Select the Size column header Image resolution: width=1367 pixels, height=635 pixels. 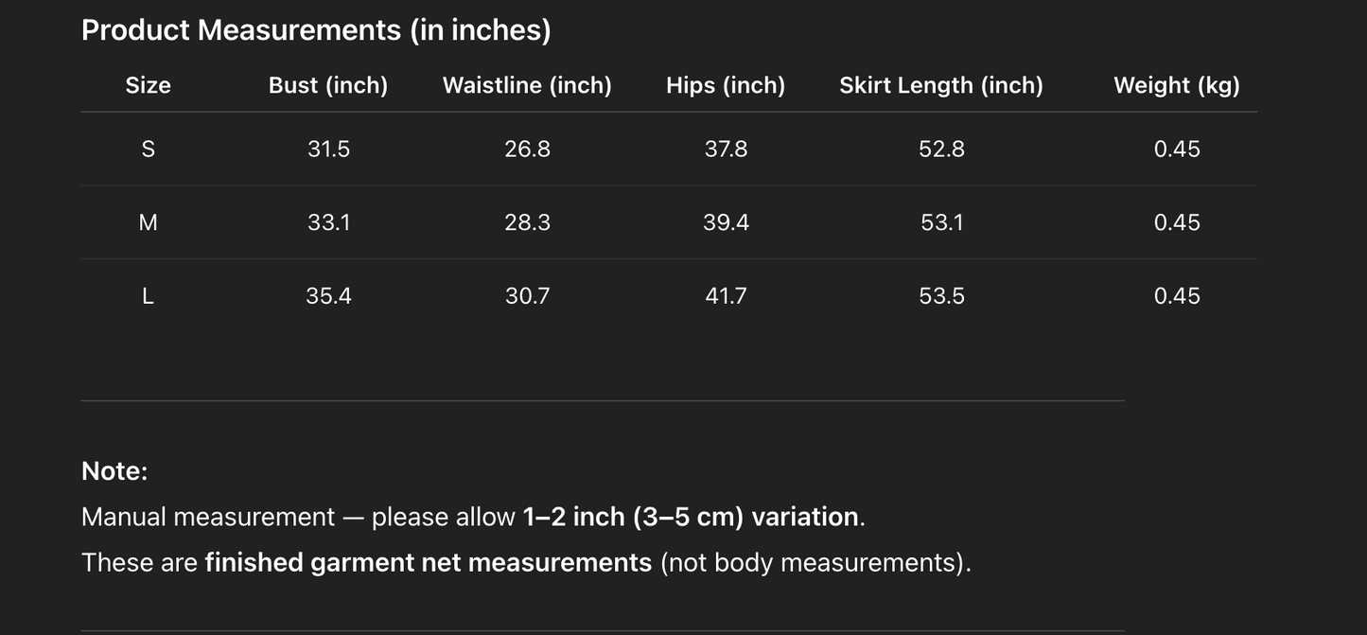click(x=149, y=85)
